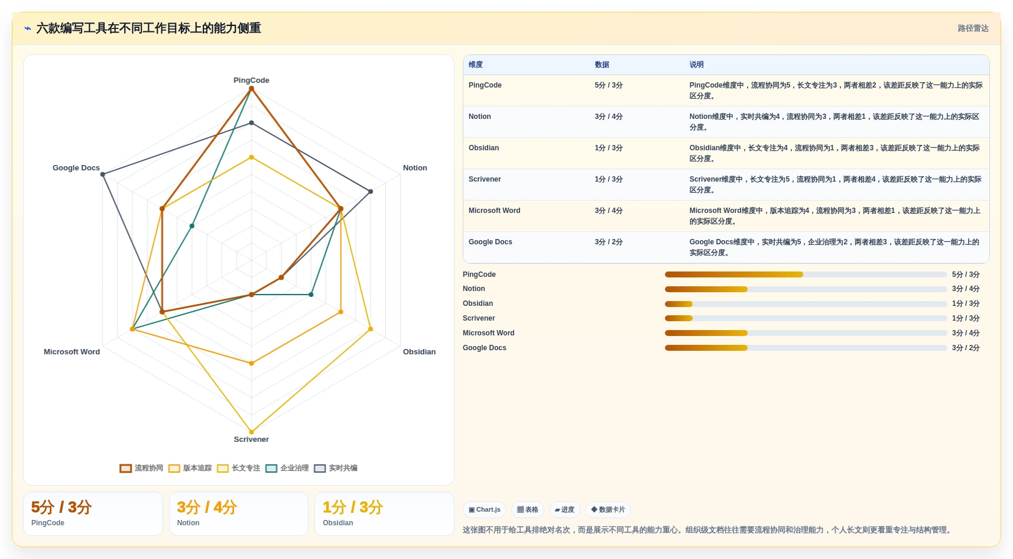The image size is (1013, 559).
Task: Select the 维度 column header
Action: coord(476,64)
